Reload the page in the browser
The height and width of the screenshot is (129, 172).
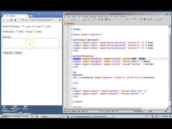tap(11, 20)
